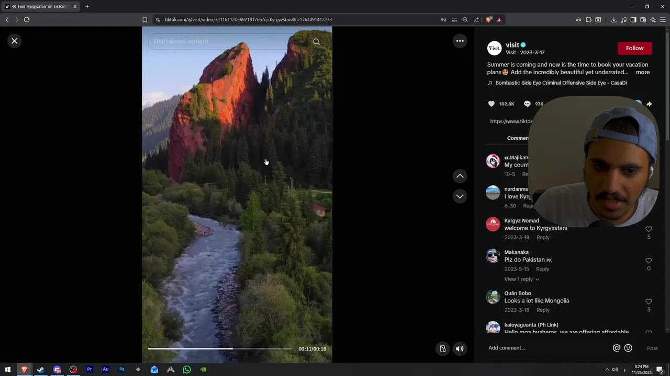Open a new browser tab
Screen dimensions: 670x376
click(x=87, y=7)
